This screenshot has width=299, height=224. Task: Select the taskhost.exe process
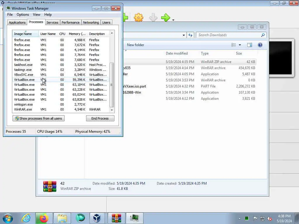(61, 65)
